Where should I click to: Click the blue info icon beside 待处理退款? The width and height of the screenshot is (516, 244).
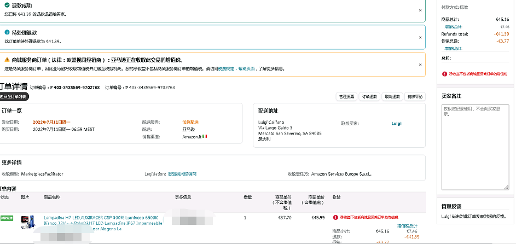7,32
